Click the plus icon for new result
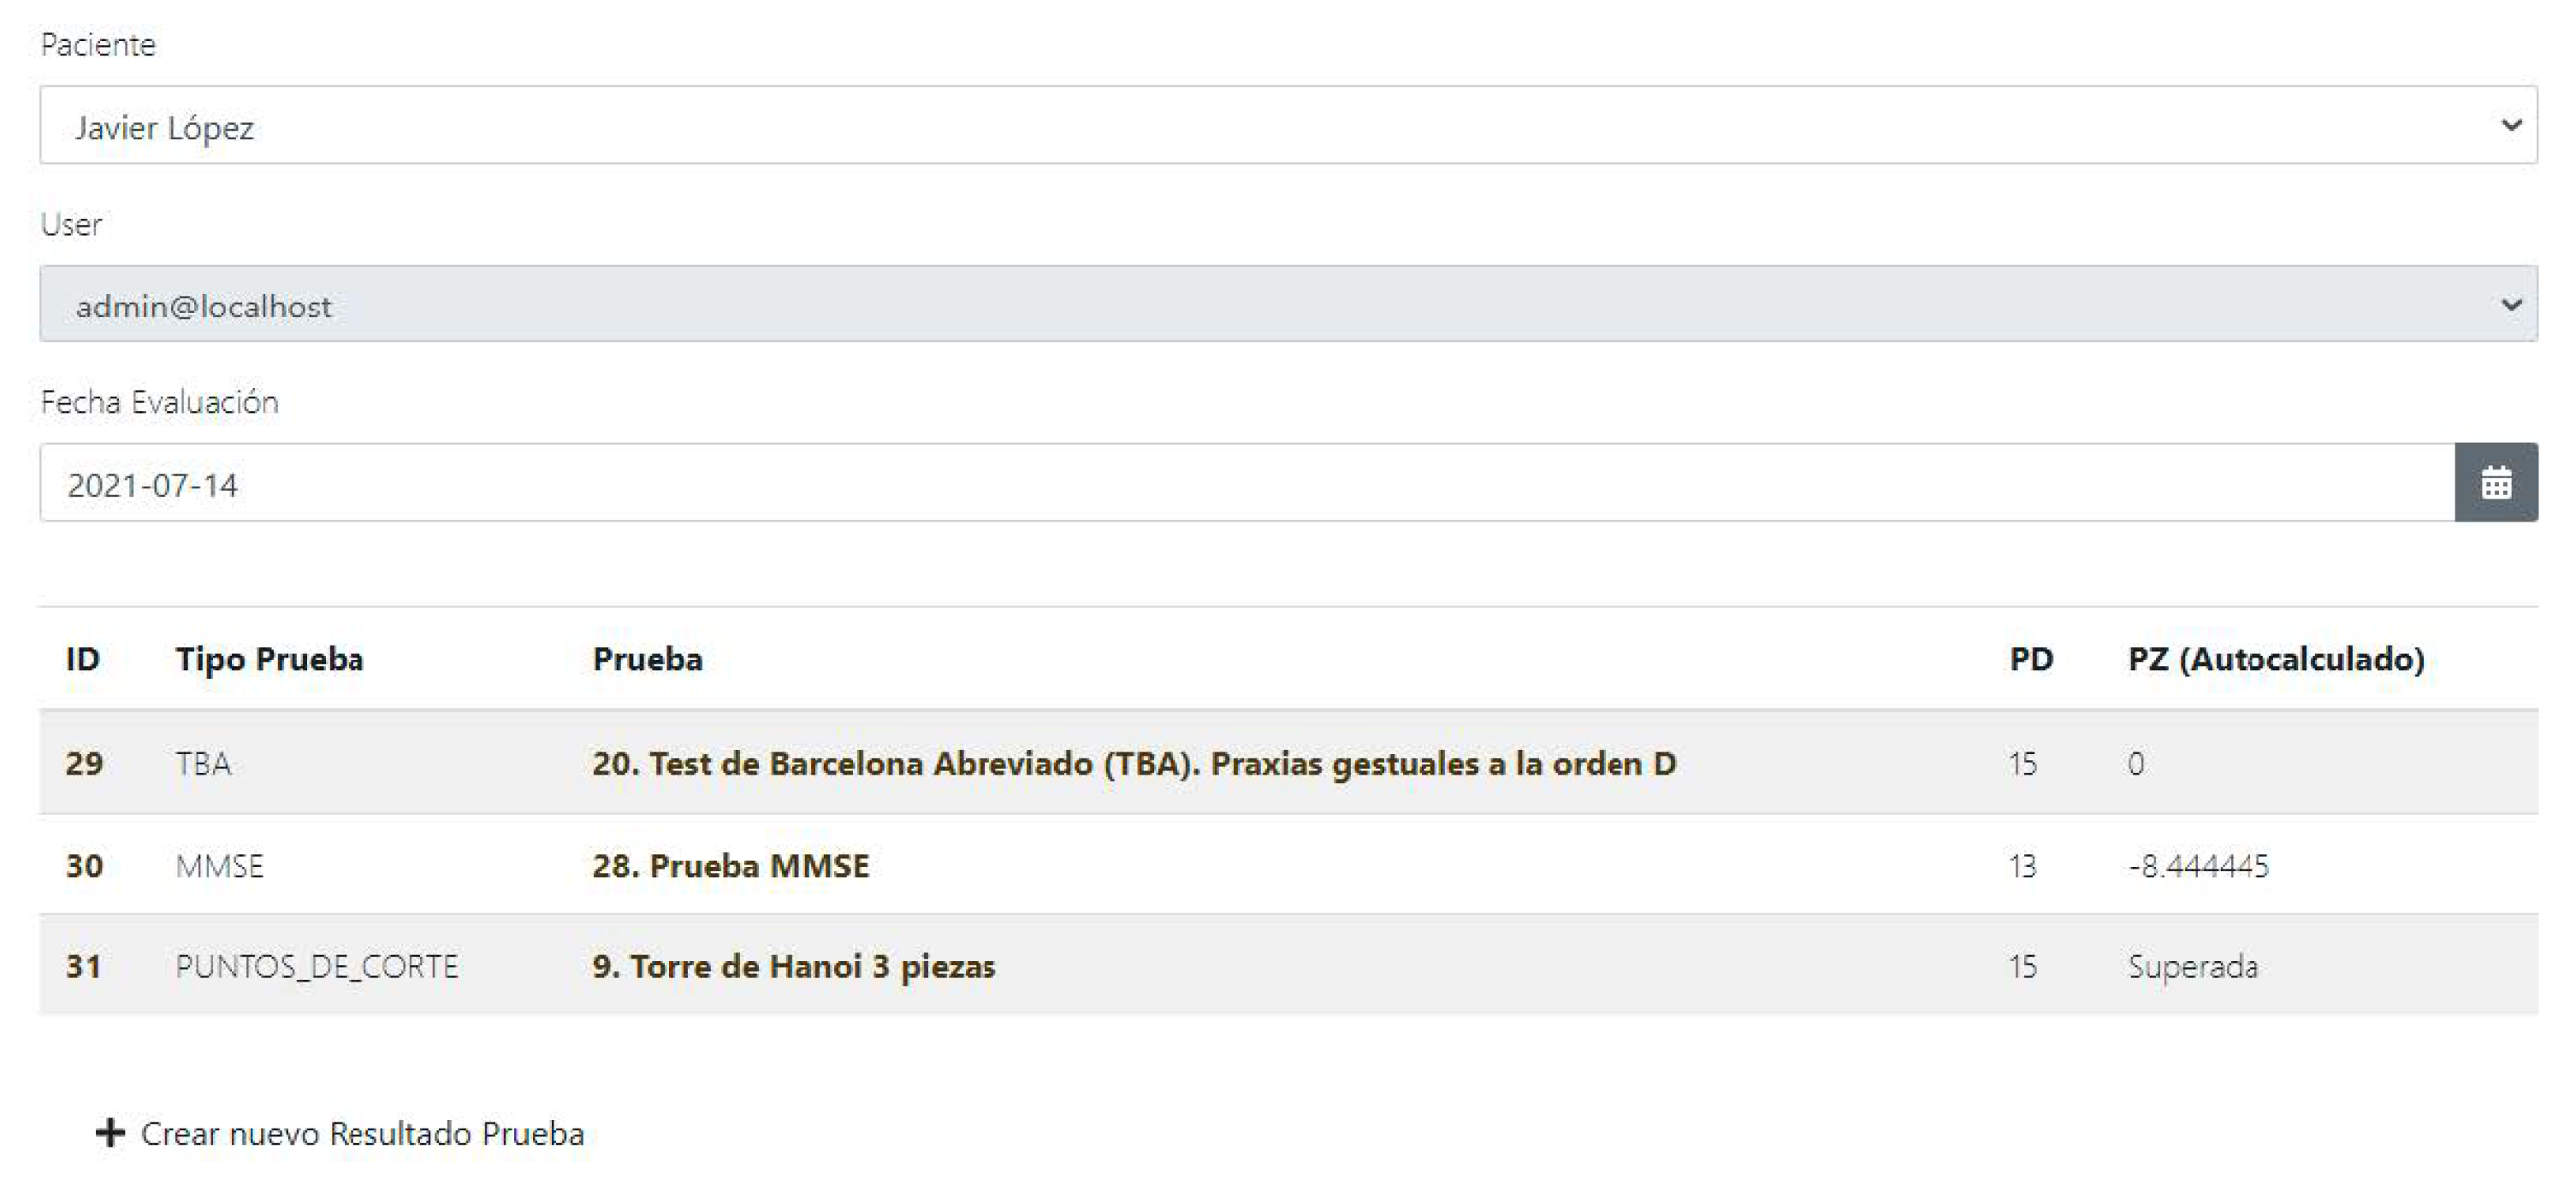The width and height of the screenshot is (2576, 1185). [x=110, y=1133]
